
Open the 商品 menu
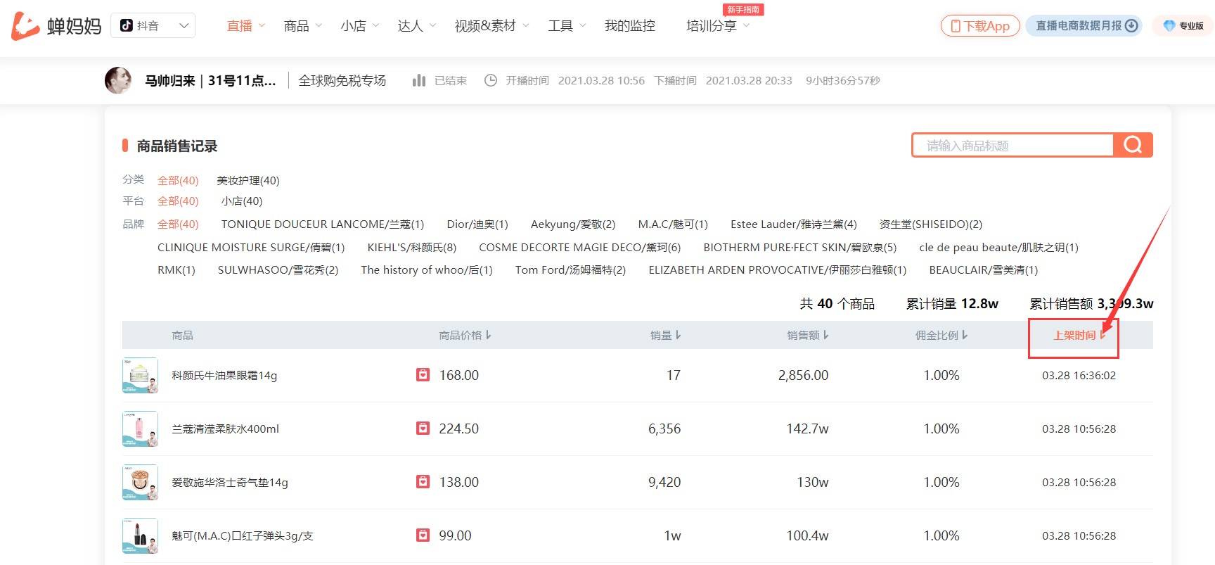(x=303, y=26)
